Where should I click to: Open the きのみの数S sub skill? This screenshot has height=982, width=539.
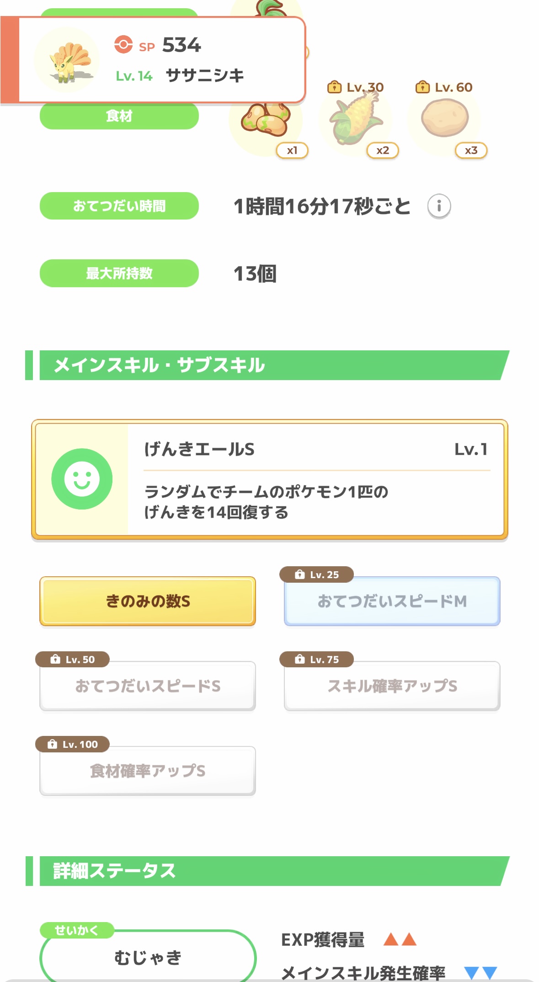[148, 601]
